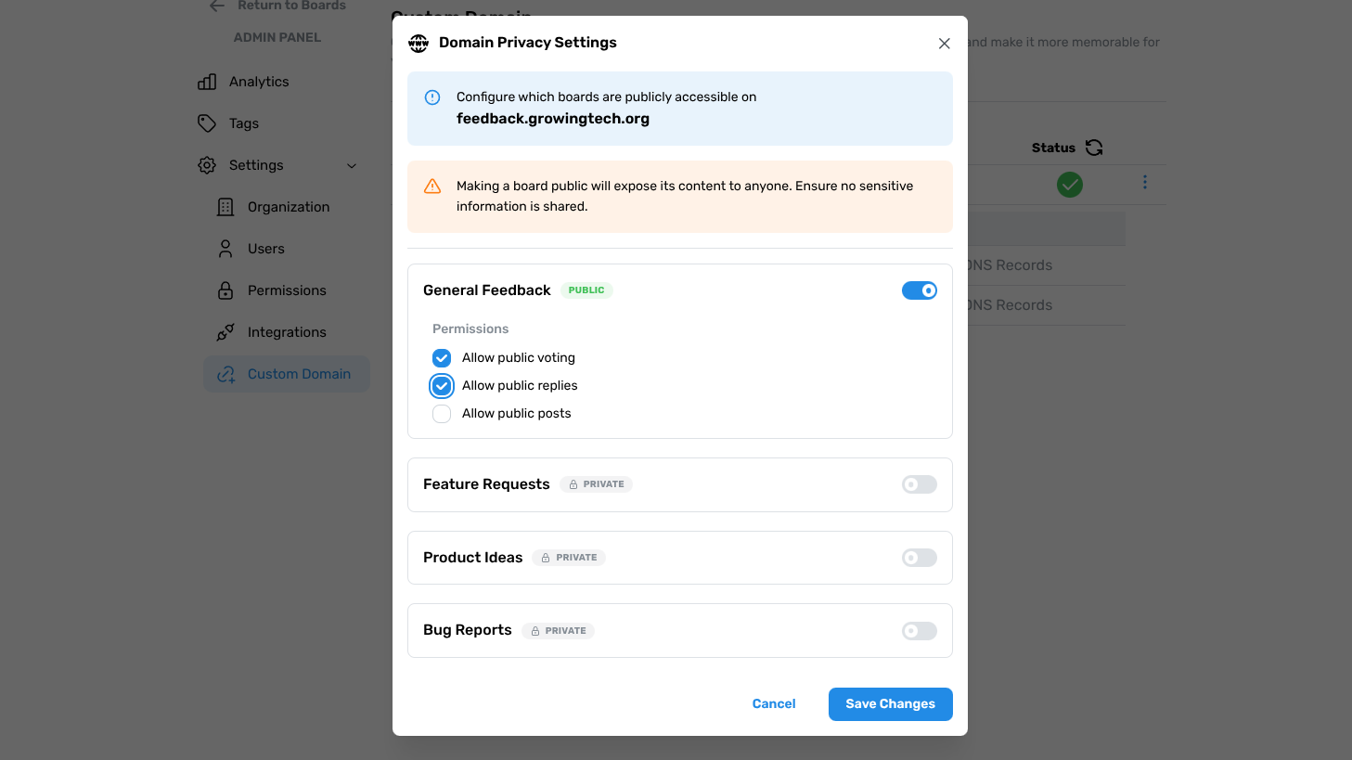Enable the Feature Requests board toggle
Screen dimensions: 1352x760
pos(919,484)
